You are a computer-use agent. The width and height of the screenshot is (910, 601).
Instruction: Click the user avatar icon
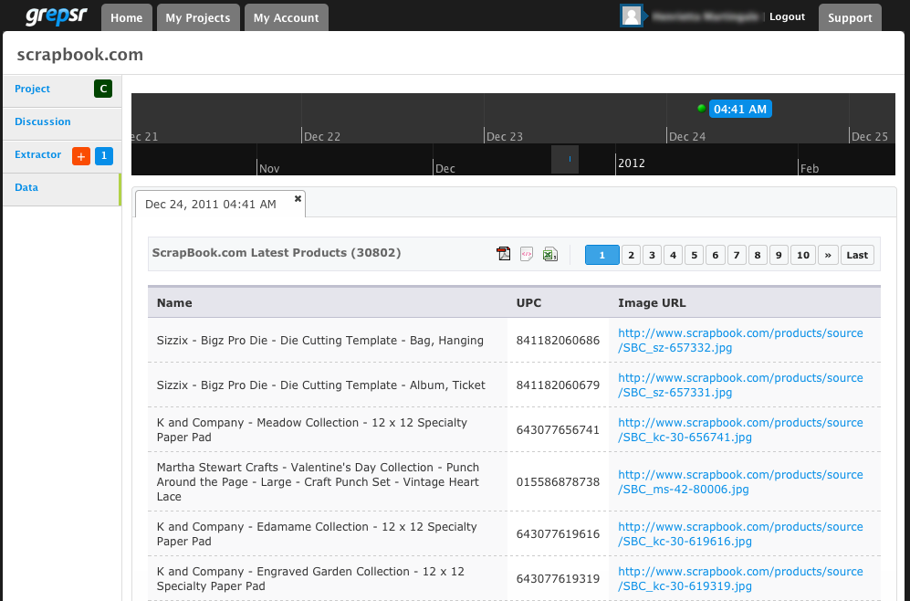click(x=632, y=16)
